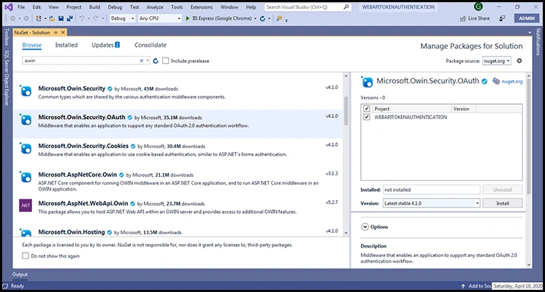The height and width of the screenshot is (292, 545).
Task: Click the New Project toolbar icon
Action: (x=38, y=18)
